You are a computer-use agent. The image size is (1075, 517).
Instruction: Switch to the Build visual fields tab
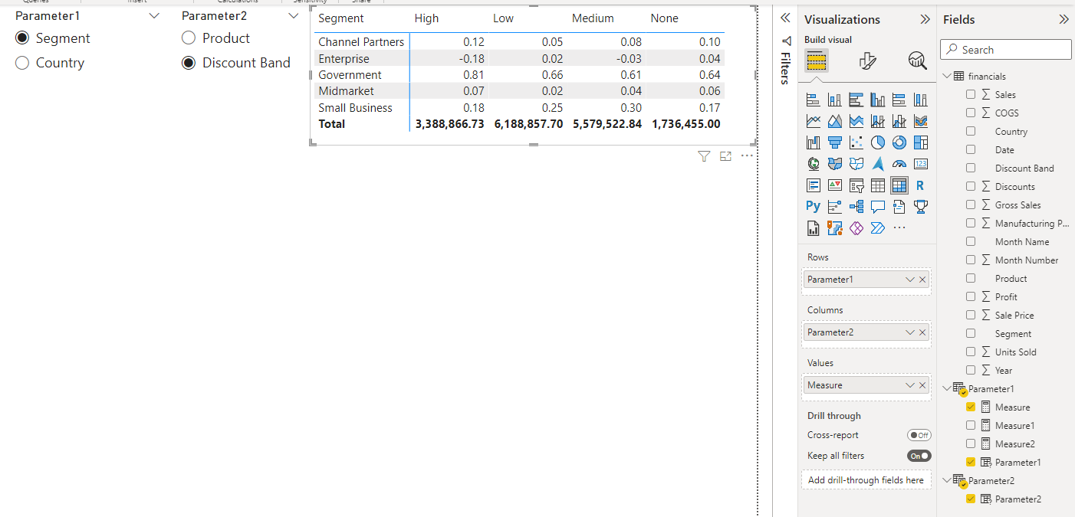(x=816, y=61)
